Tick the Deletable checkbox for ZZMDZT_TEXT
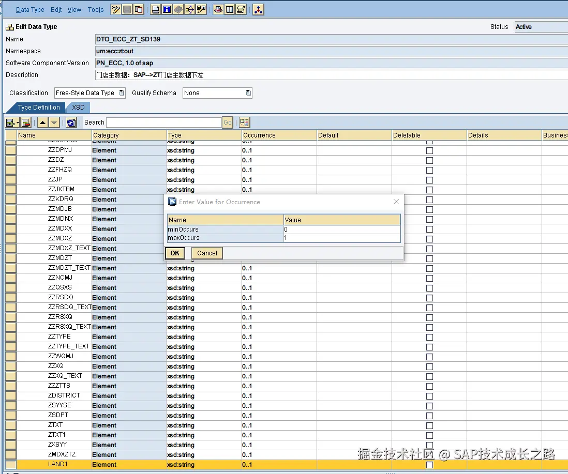The image size is (568, 474). click(430, 268)
